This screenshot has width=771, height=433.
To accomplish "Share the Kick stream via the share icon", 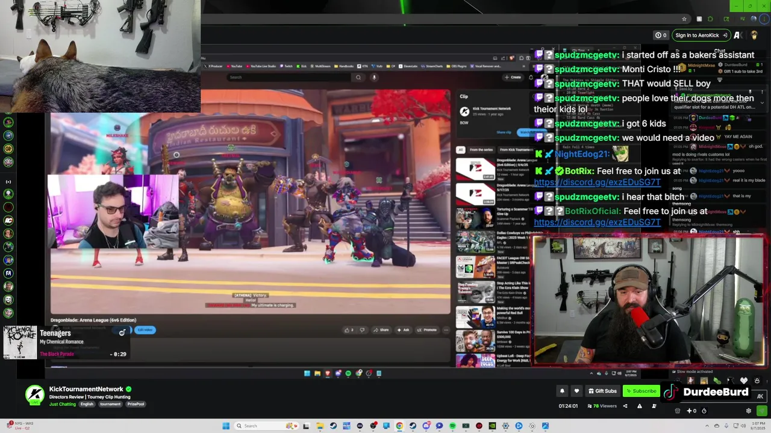I will (x=625, y=406).
